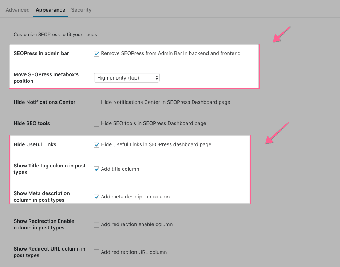The height and width of the screenshot is (267, 340).
Task: Uncheck Add meta description column
Action: click(x=96, y=197)
